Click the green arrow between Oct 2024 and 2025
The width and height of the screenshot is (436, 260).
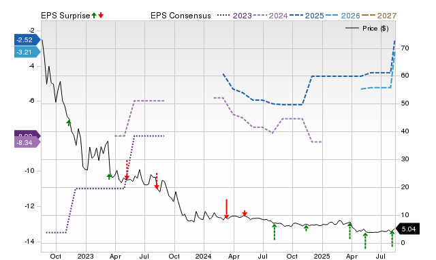tap(306, 228)
